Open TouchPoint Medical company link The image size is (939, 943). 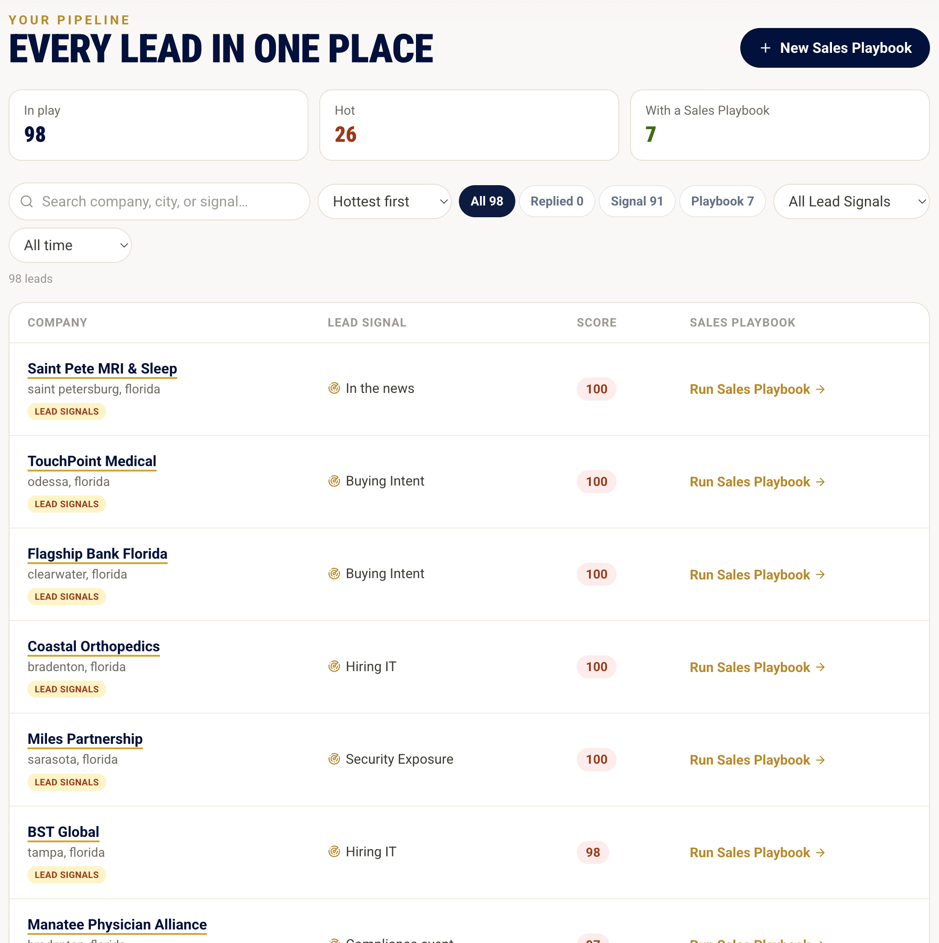tap(92, 461)
